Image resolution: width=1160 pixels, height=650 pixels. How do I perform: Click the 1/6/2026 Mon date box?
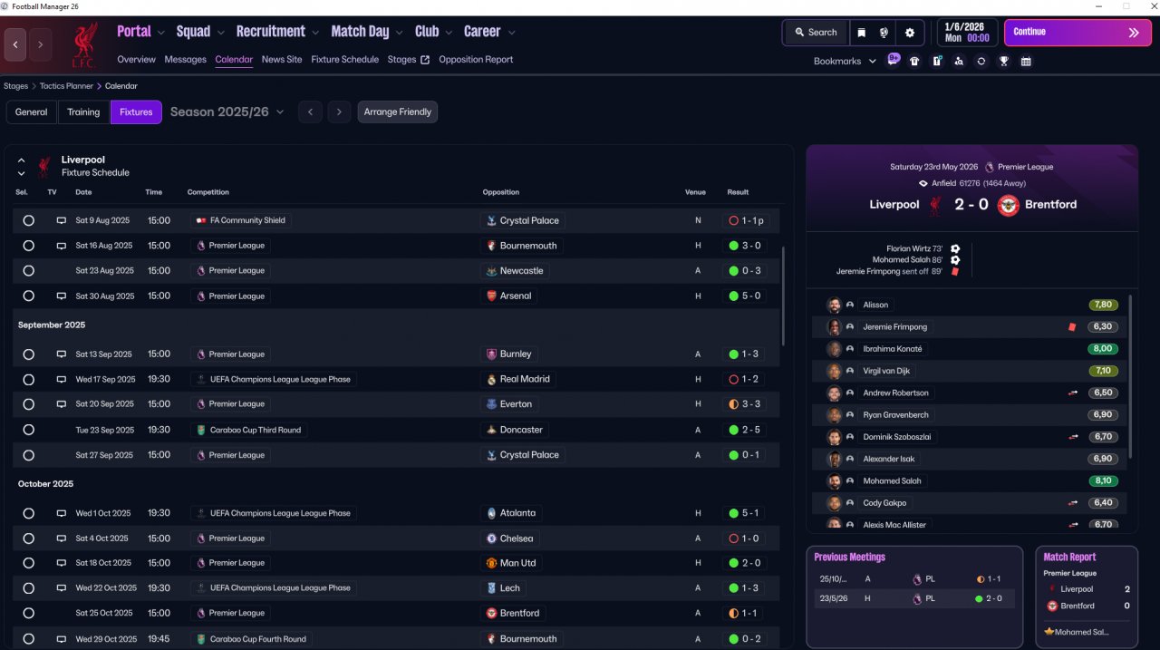coord(966,33)
